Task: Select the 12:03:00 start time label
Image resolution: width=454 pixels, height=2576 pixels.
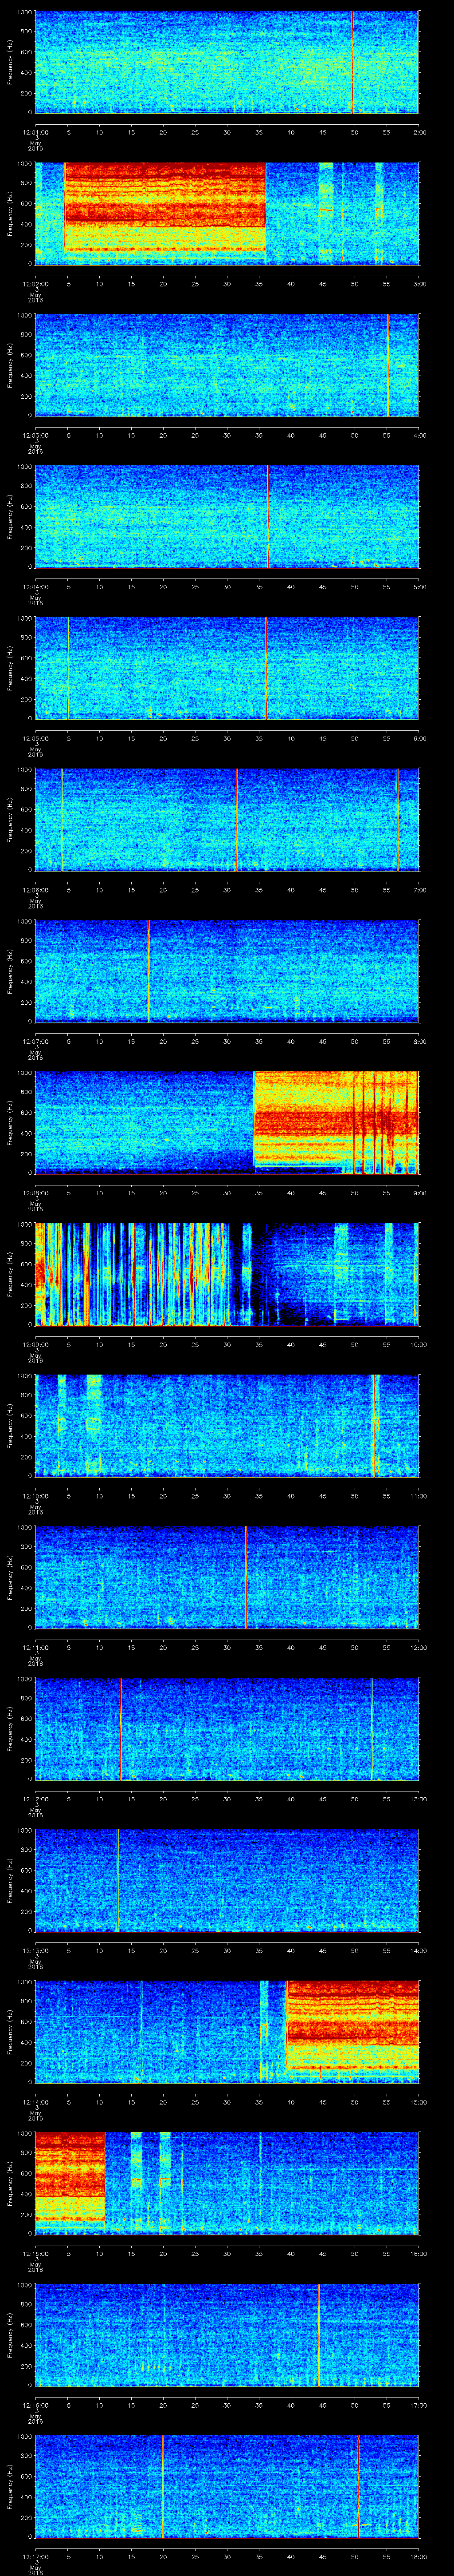Action: click(35, 435)
